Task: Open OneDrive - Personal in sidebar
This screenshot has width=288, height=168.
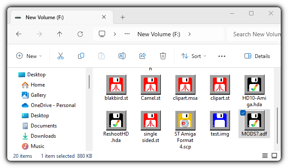Action: coord(49,105)
